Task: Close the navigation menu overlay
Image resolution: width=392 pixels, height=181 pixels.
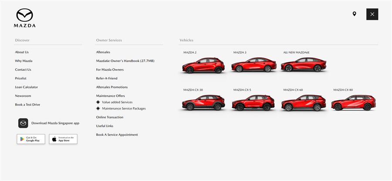Action: [372, 14]
